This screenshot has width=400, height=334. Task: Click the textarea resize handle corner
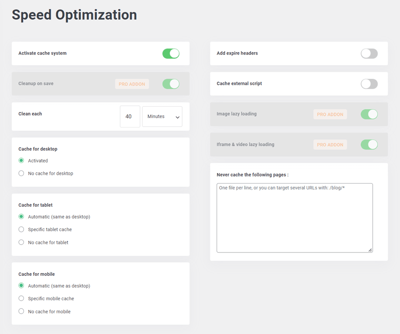pyautogui.click(x=370, y=250)
